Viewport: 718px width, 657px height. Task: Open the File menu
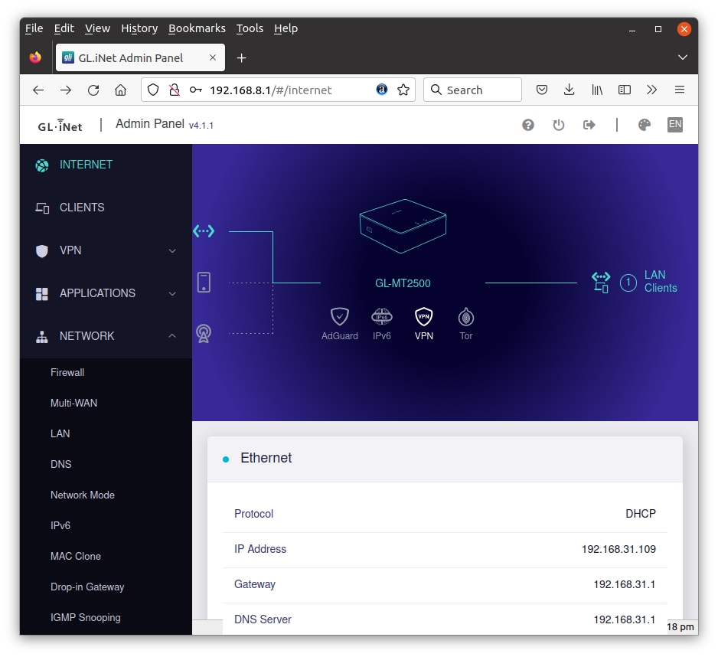pyautogui.click(x=34, y=28)
